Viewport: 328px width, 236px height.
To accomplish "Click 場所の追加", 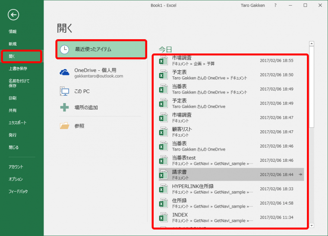I will point(101,107).
